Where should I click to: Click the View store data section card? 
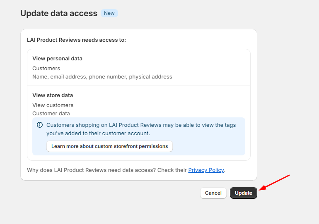[139, 123]
